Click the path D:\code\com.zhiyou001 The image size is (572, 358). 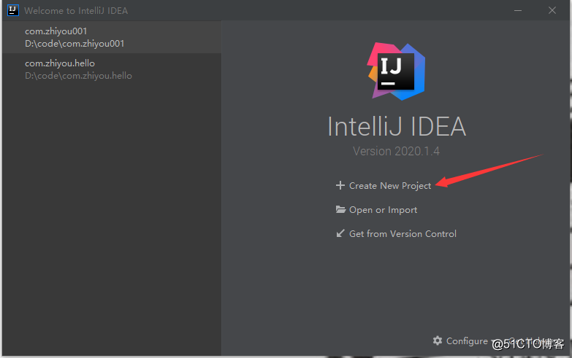75,44
